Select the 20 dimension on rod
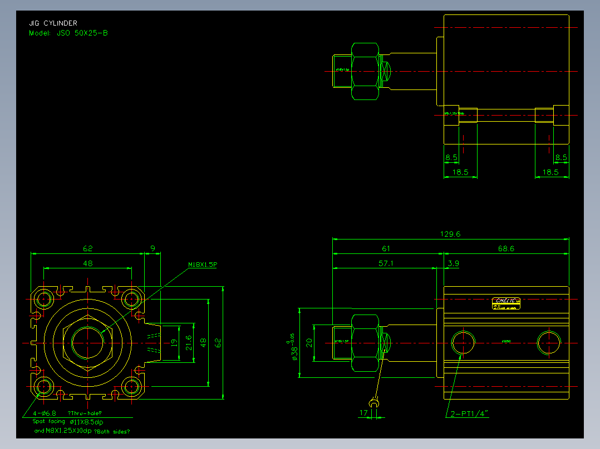This screenshot has width=600, height=449. click(x=309, y=343)
